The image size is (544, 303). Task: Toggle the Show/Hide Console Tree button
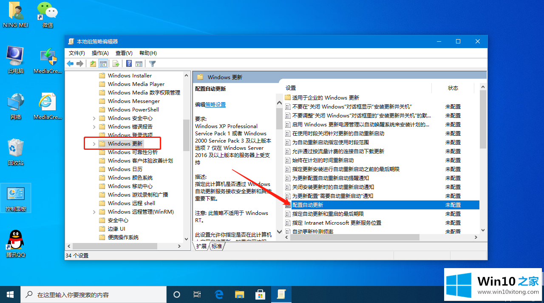[102, 64]
